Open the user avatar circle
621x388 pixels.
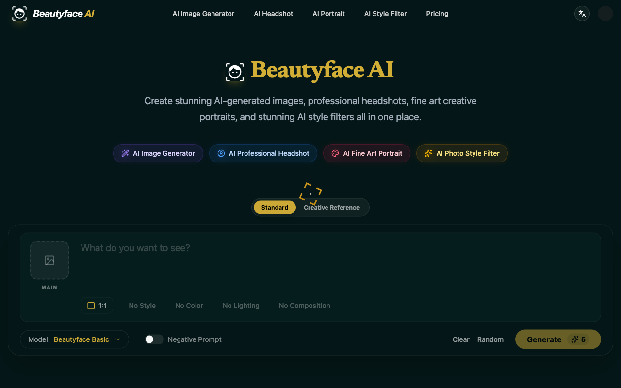pos(605,14)
